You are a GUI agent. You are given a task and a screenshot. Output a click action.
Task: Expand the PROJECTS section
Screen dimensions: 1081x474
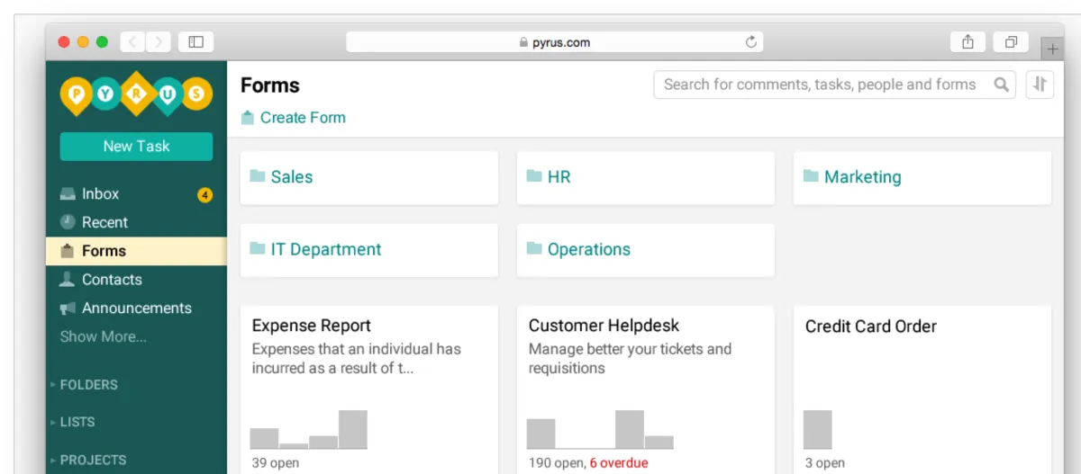[92, 460]
